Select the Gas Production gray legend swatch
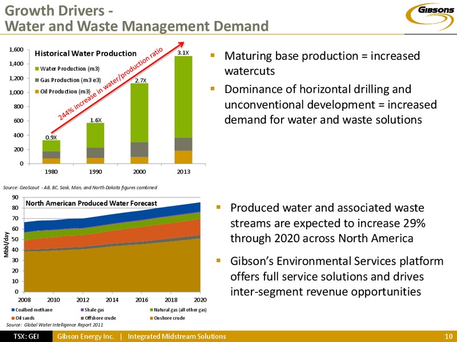 pyautogui.click(x=37, y=80)
